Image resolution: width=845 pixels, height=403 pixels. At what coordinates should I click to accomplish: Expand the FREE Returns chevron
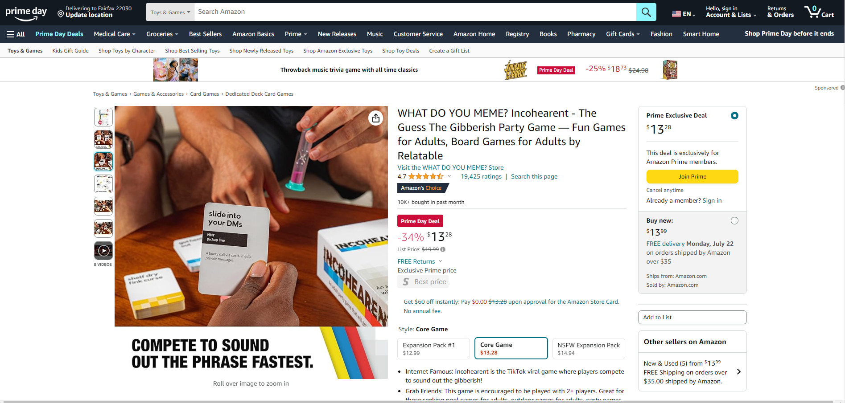pyautogui.click(x=440, y=261)
